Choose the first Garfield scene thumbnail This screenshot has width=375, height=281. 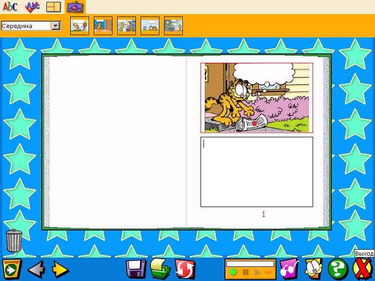pyautogui.click(x=80, y=25)
